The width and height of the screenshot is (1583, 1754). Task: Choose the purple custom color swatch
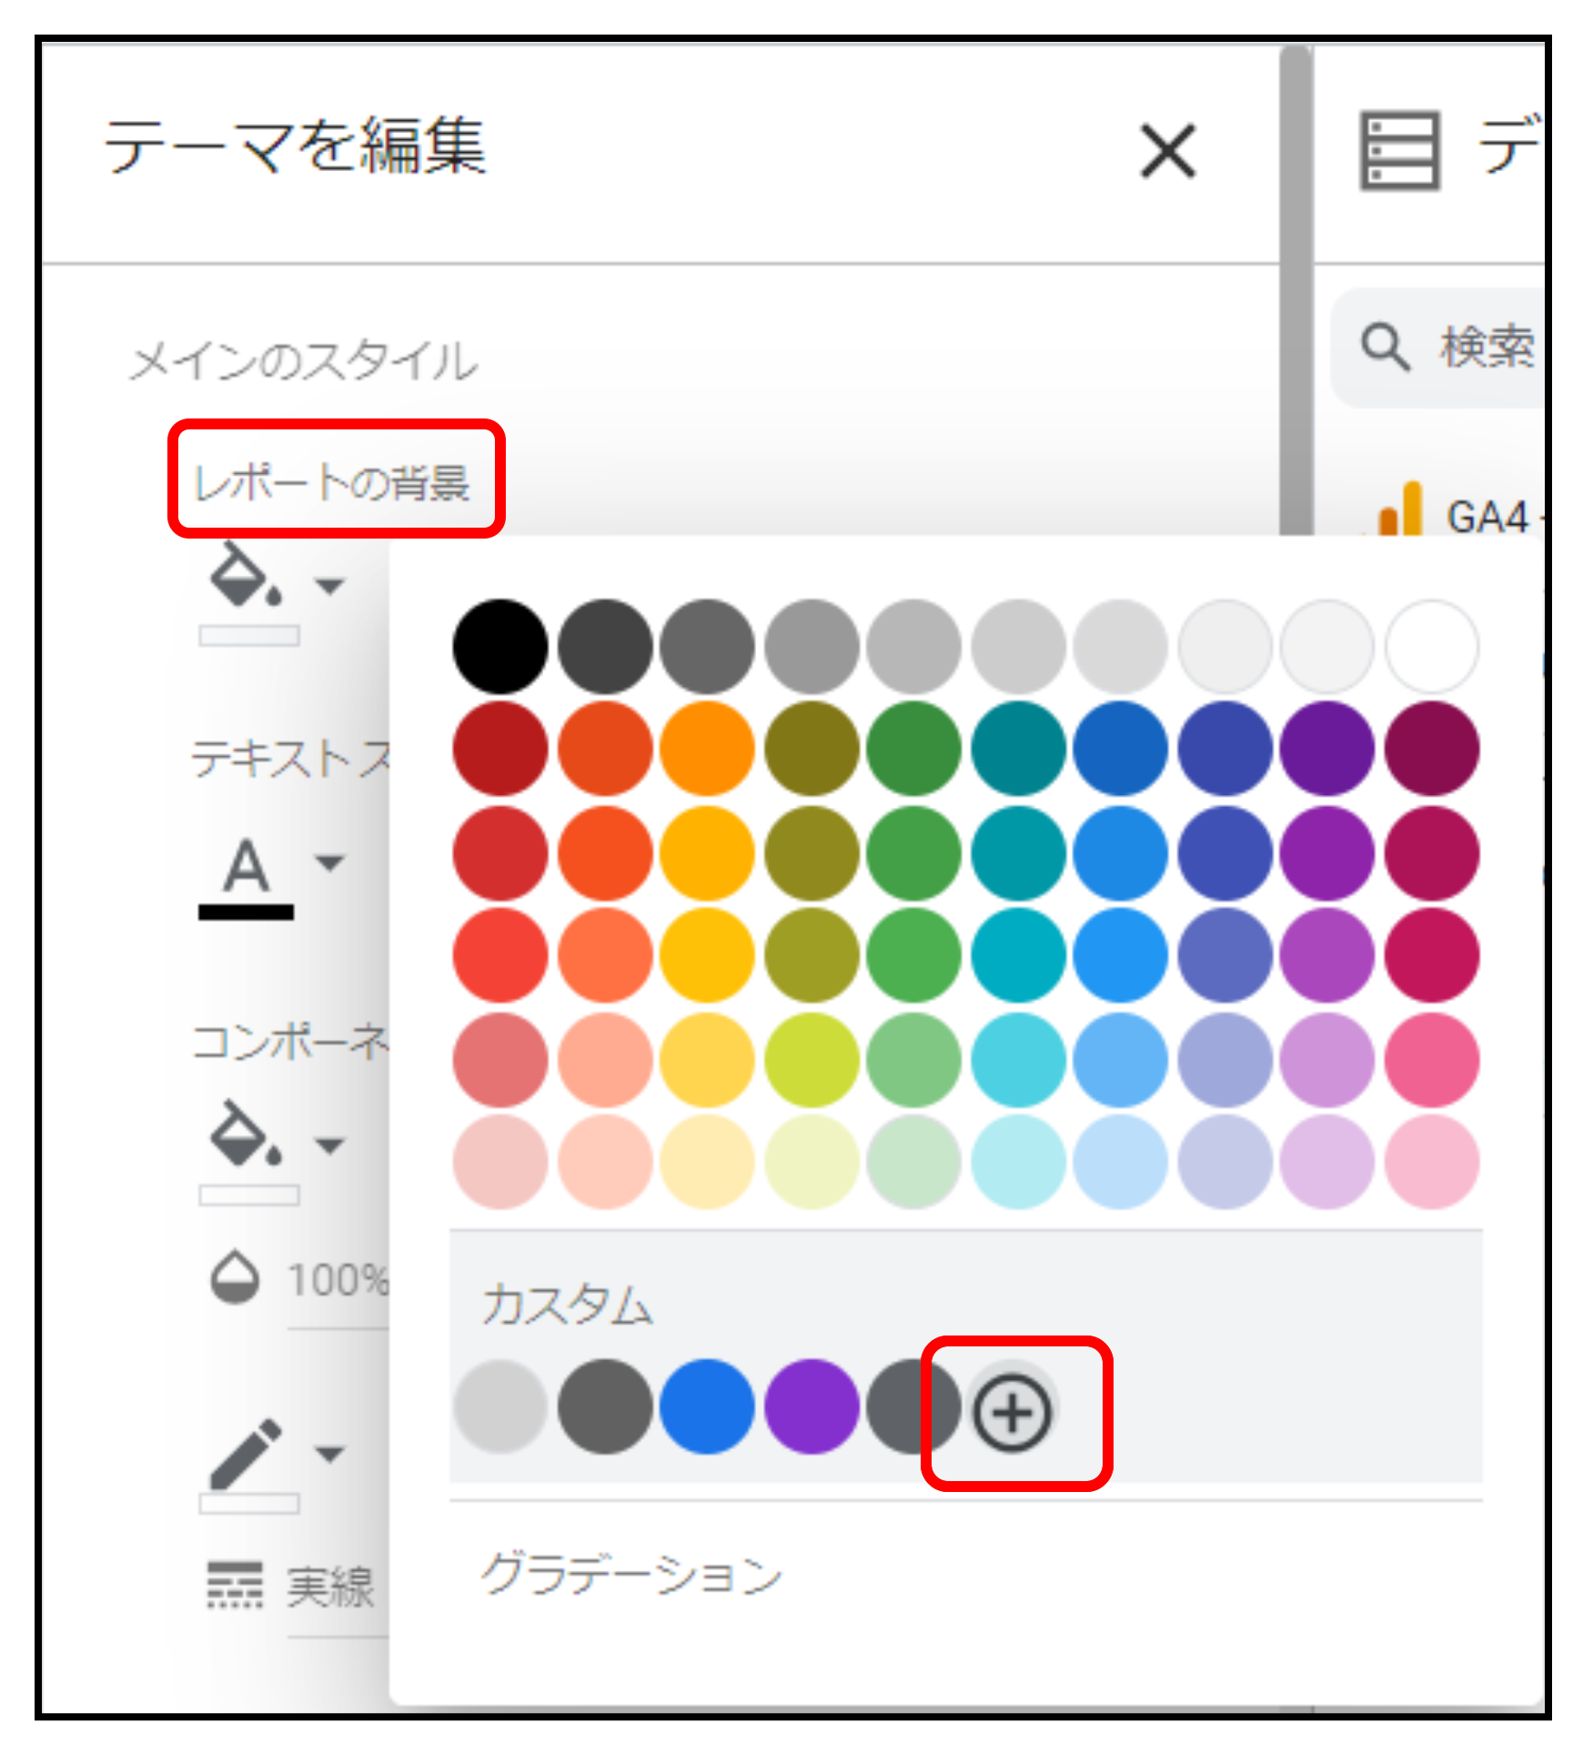coord(812,1406)
